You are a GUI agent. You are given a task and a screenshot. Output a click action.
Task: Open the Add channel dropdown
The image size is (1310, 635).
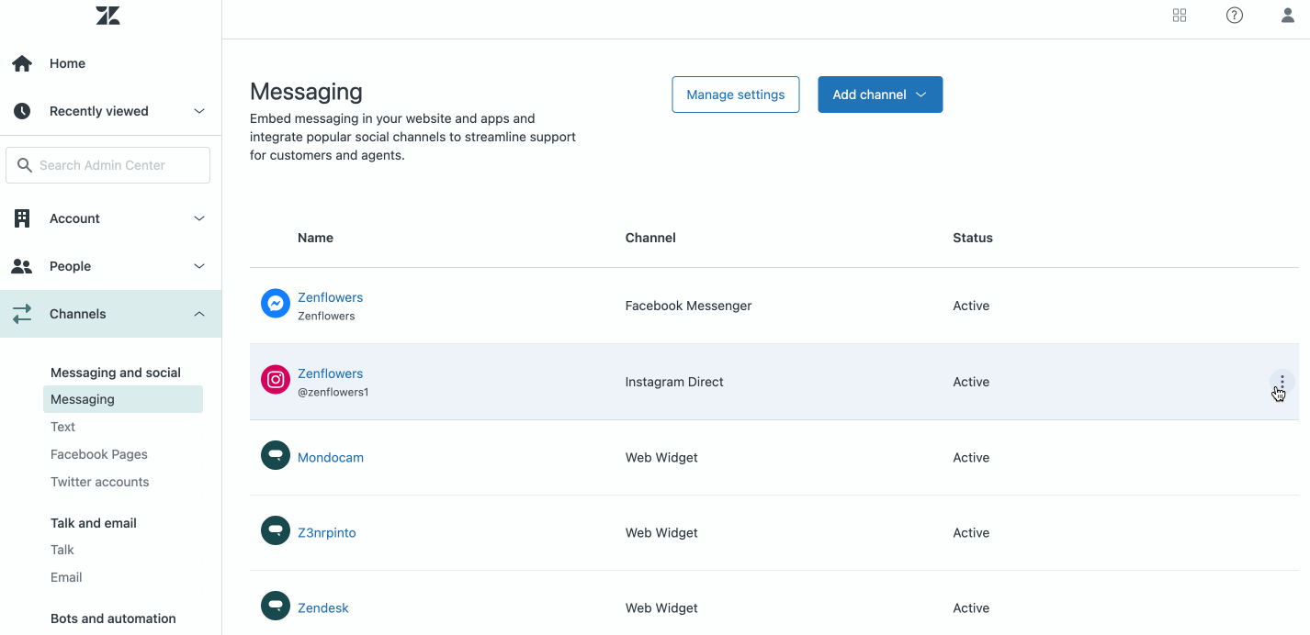click(x=880, y=95)
